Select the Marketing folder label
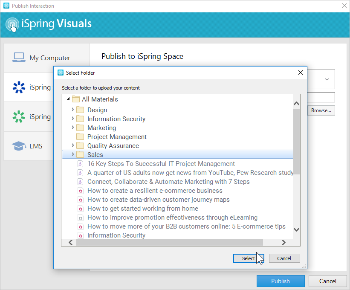Viewport: 350px width, 290px height. (101, 128)
